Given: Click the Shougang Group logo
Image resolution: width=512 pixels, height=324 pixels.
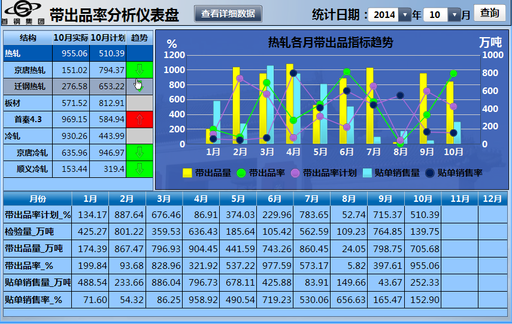Looking at the screenshot, I should 22,13.
